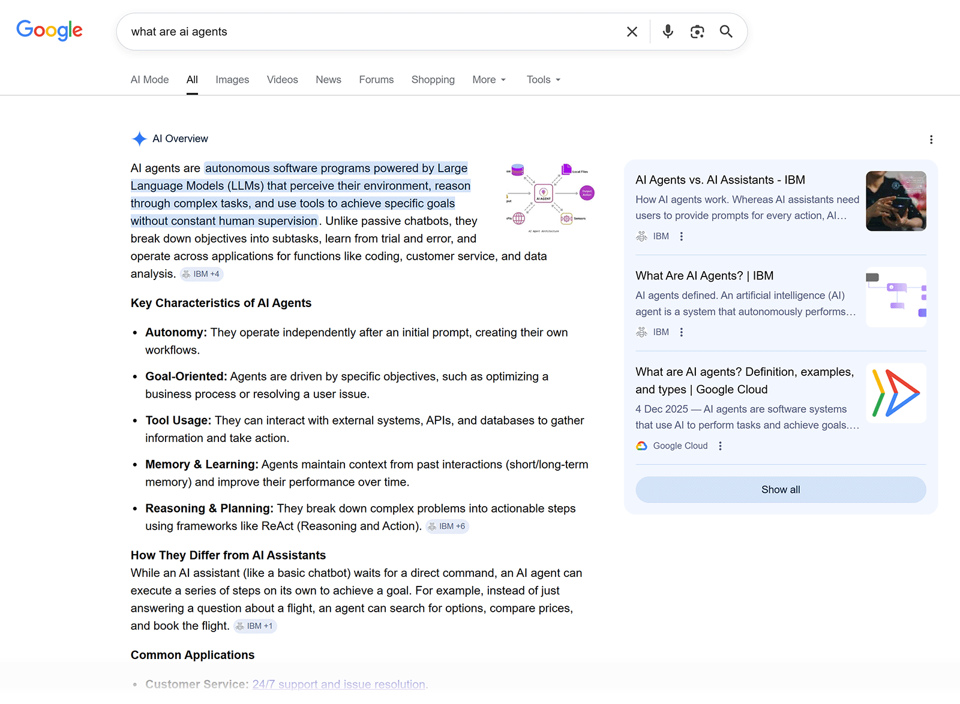
Task: Open the 'What Are AI Agents? | IBM' result
Action: point(703,275)
